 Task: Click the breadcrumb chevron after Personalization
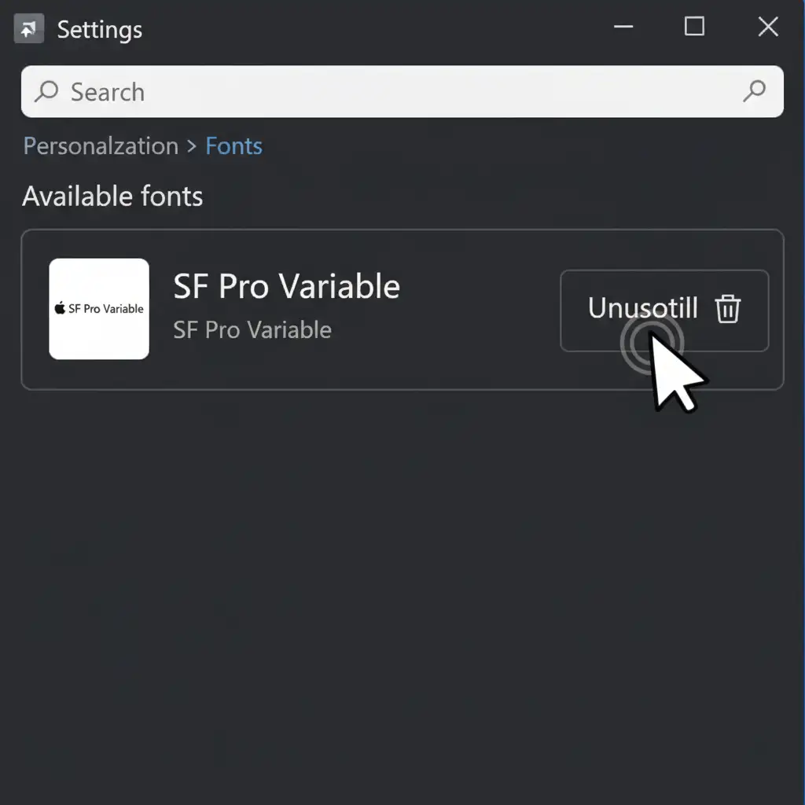[x=192, y=146]
